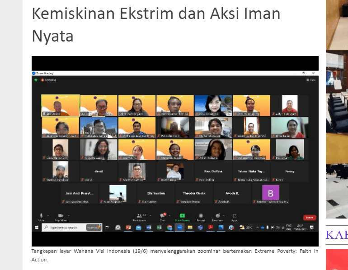Open video options caret beside Stop Video
The width and height of the screenshot is (348, 270).
click(69, 215)
